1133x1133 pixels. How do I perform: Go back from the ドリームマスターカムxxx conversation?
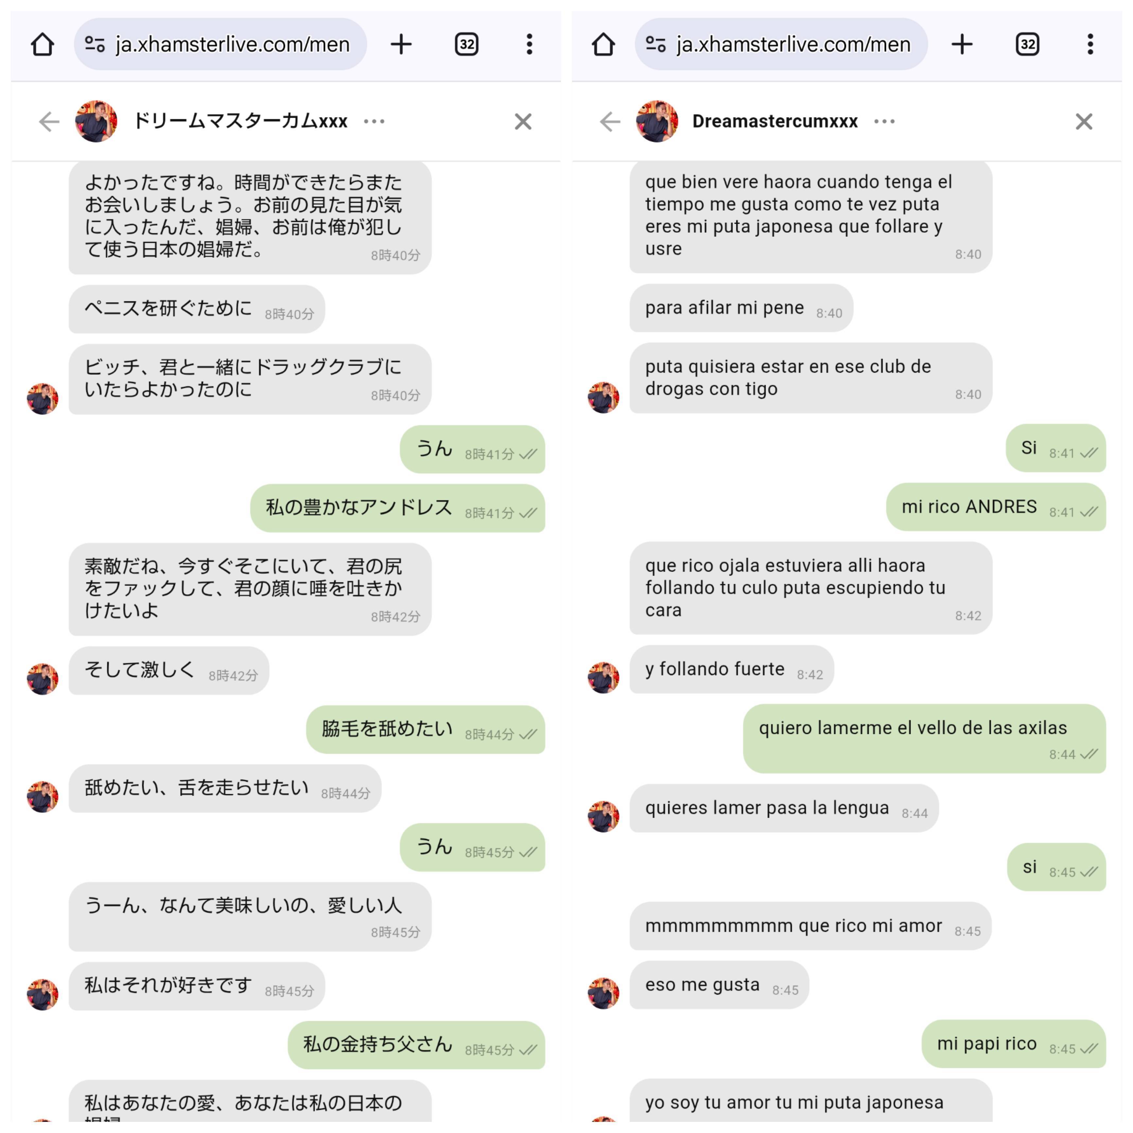coord(49,121)
